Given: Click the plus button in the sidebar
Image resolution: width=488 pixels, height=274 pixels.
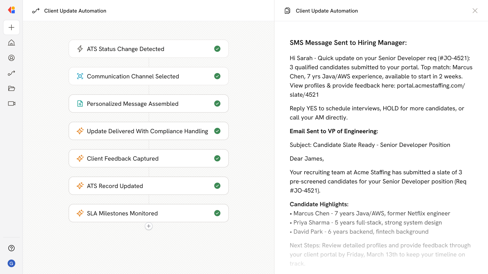Looking at the screenshot, I should pos(11,27).
